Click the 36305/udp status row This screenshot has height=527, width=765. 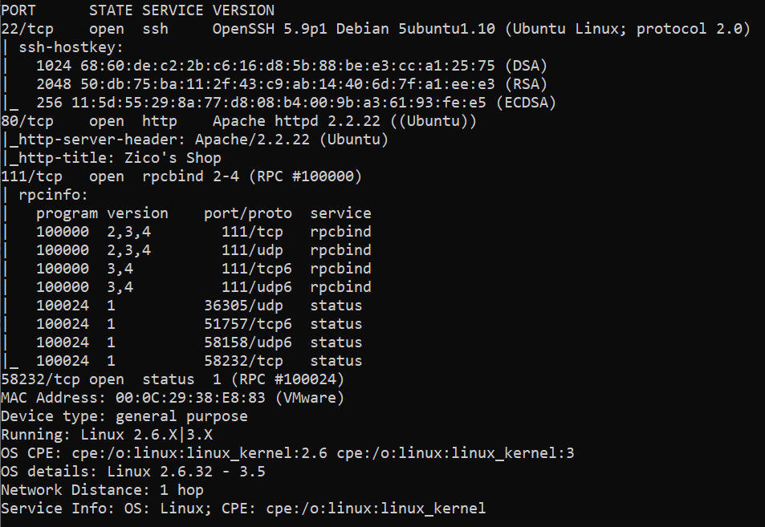point(199,306)
